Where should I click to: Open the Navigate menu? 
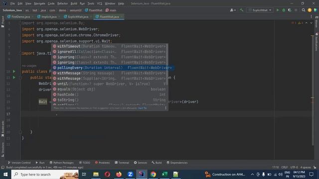[x=39, y=3]
